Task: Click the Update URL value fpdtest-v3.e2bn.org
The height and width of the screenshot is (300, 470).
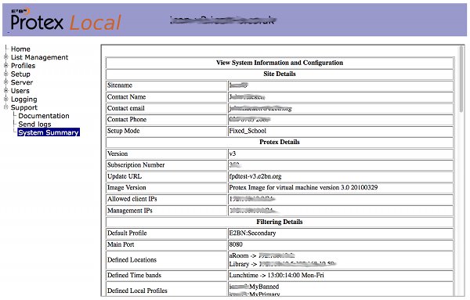Action: 255,176
